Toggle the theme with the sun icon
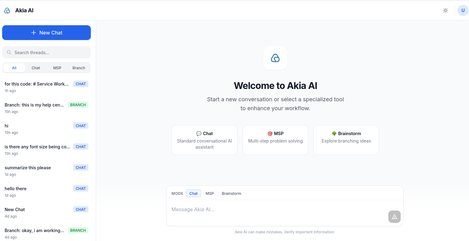The width and height of the screenshot is (469, 241). coord(445,10)
